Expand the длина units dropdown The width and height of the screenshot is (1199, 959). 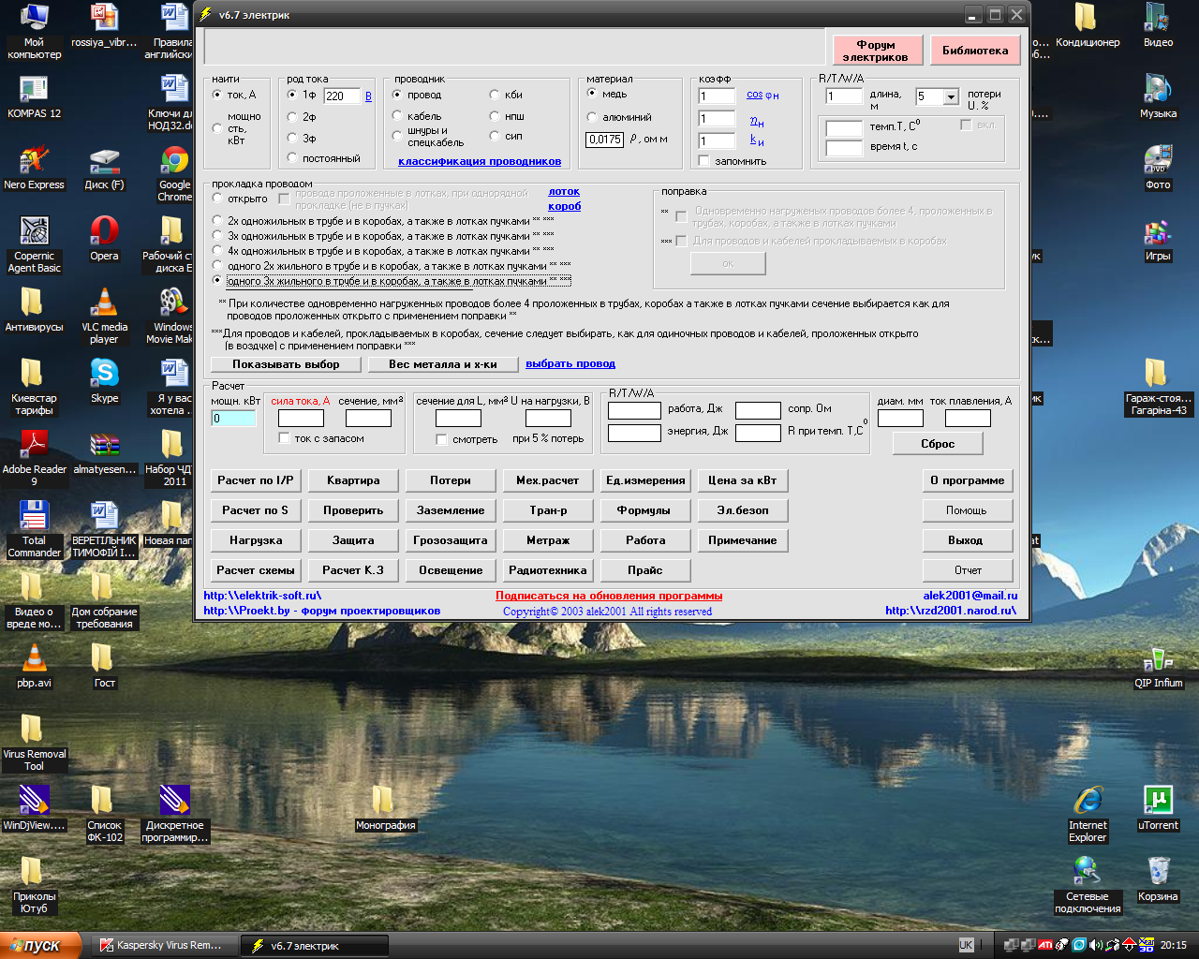951,96
